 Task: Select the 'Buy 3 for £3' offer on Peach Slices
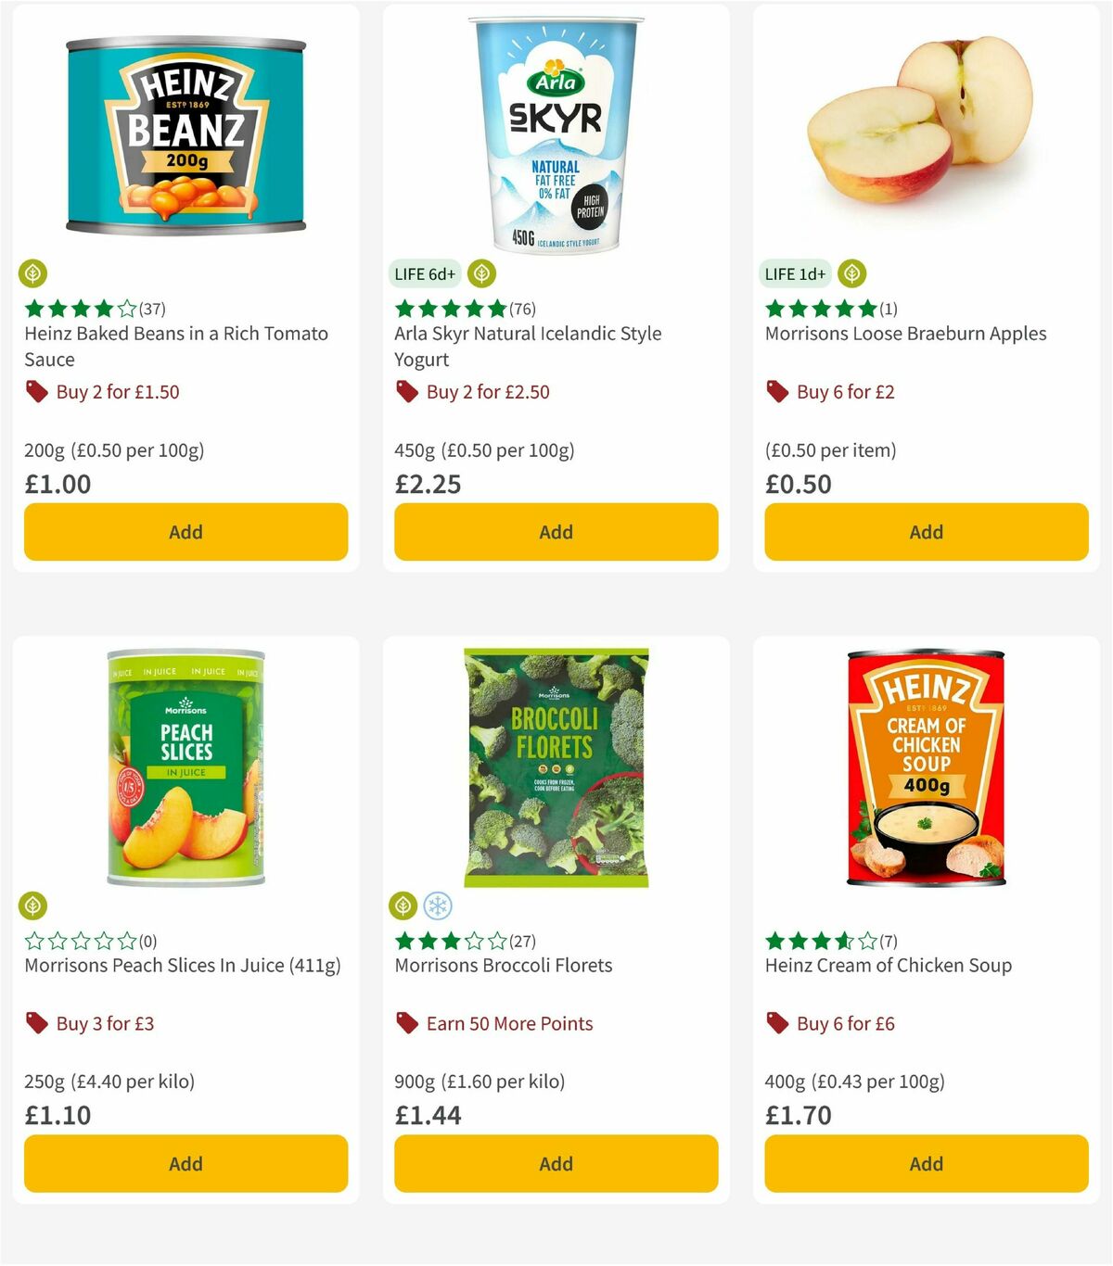106,1024
